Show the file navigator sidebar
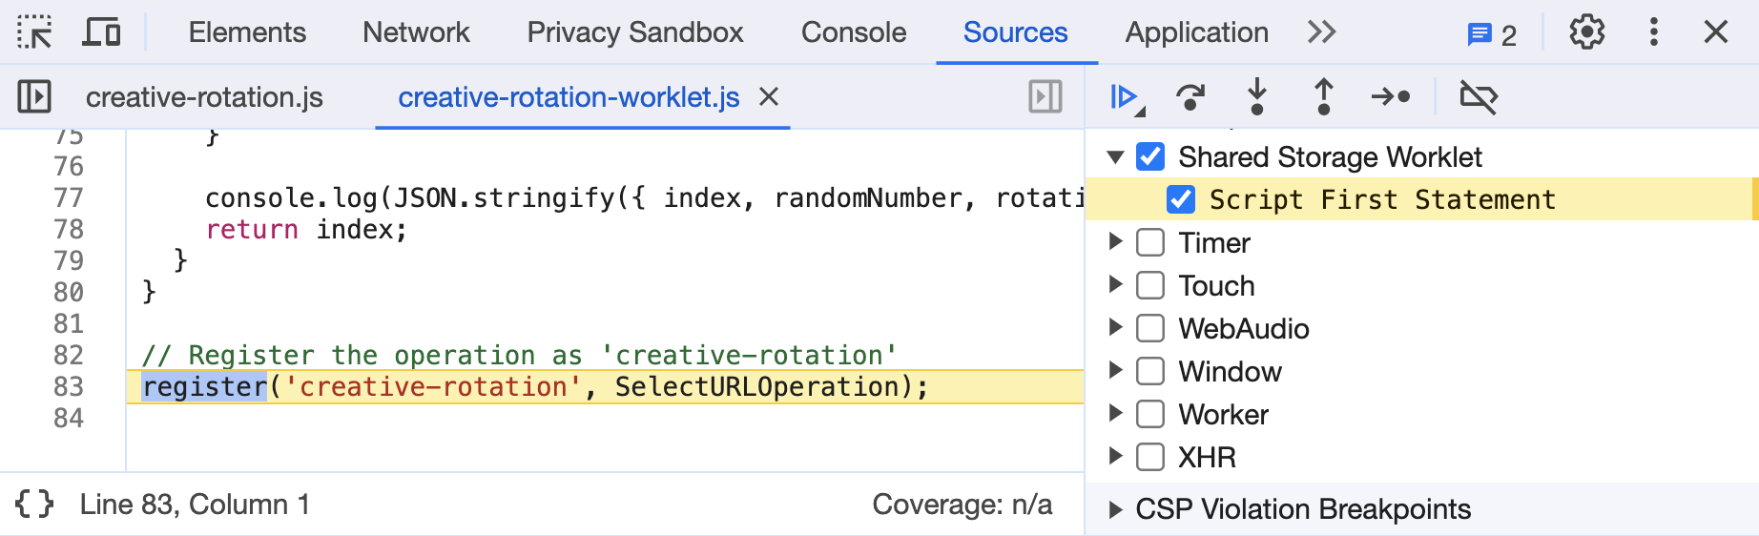Viewport: 1759px width, 536px height. (34, 97)
